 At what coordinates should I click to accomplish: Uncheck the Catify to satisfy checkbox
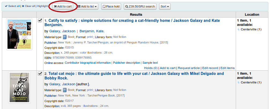pyautogui.click(x=40, y=21)
